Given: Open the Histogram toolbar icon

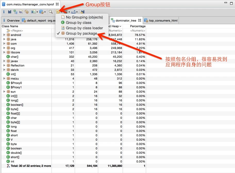Looking at the screenshot, I should 10,12.
